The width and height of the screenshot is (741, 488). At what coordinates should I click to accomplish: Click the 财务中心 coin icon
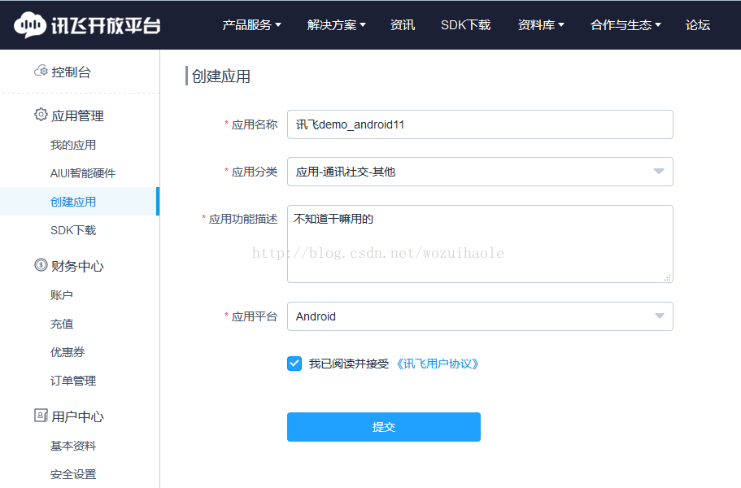coord(41,265)
